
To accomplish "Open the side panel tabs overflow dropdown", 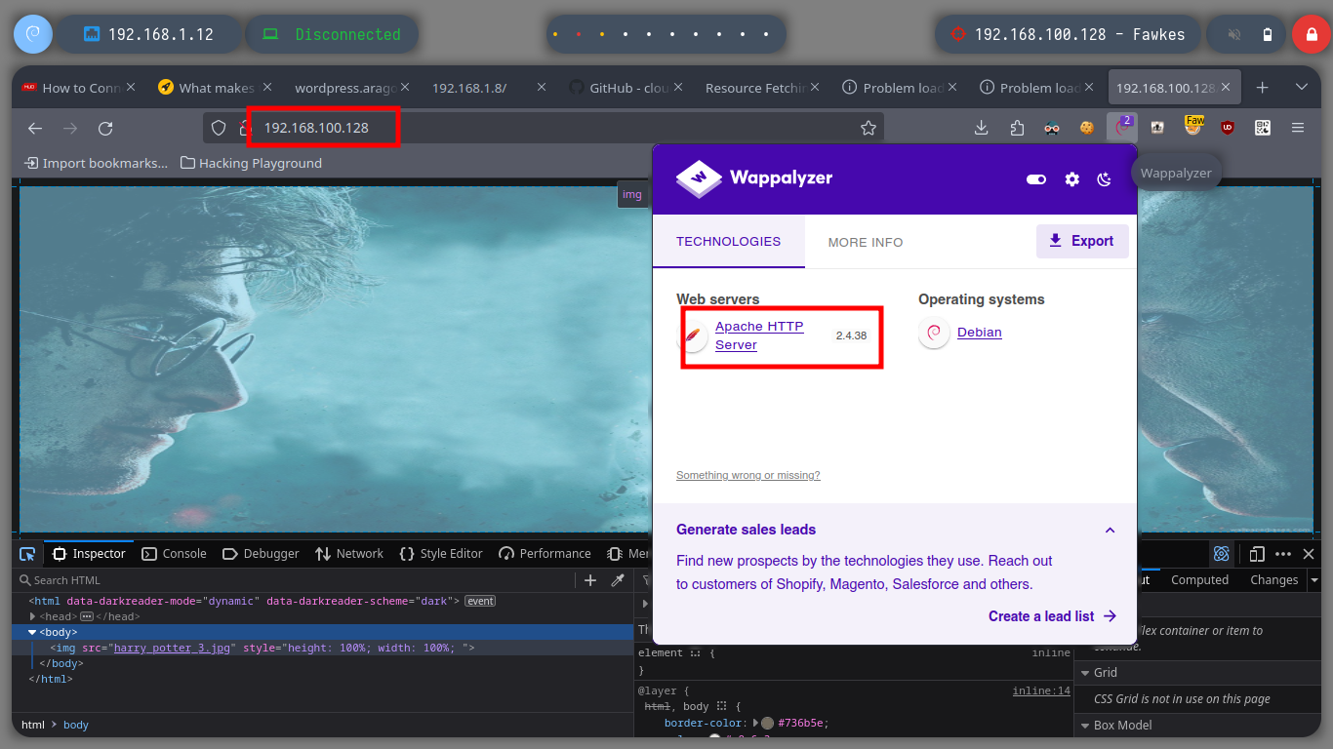I will [x=1314, y=580].
